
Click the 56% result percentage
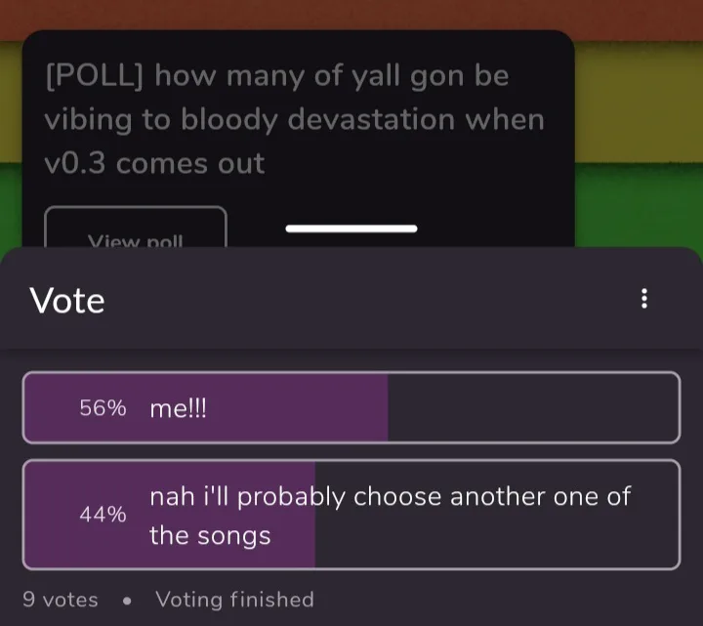click(103, 408)
